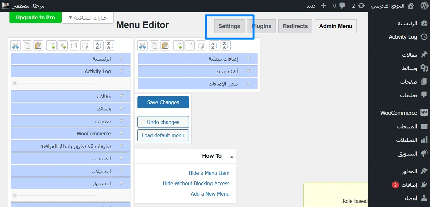Image resolution: width=430 pixels, height=207 pixels.
Task: Click the Hide item icon in the top-level menu toolbar
Action: (x=74, y=45)
